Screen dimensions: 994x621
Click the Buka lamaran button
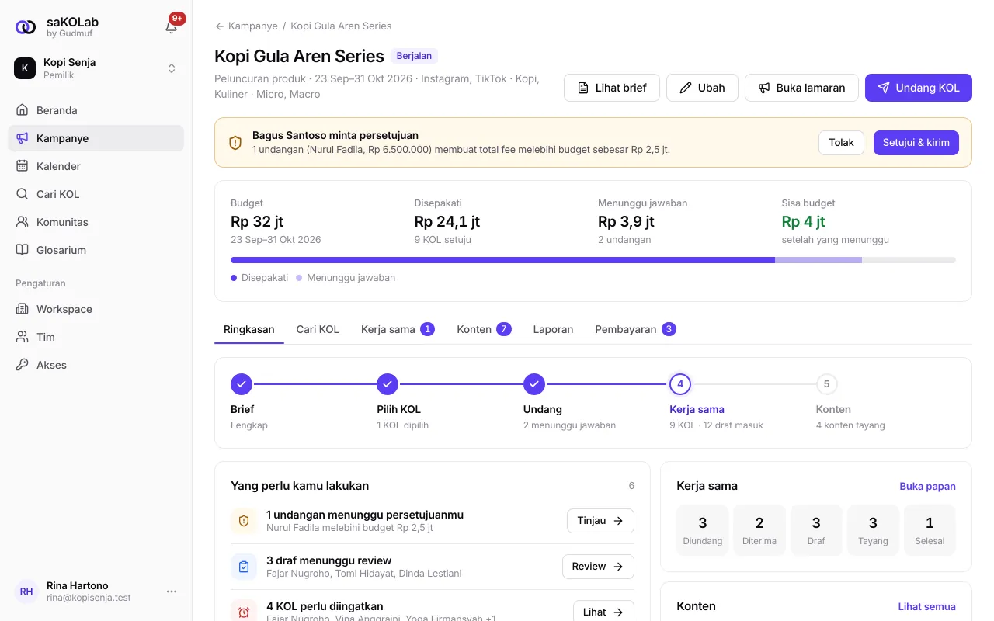801,88
